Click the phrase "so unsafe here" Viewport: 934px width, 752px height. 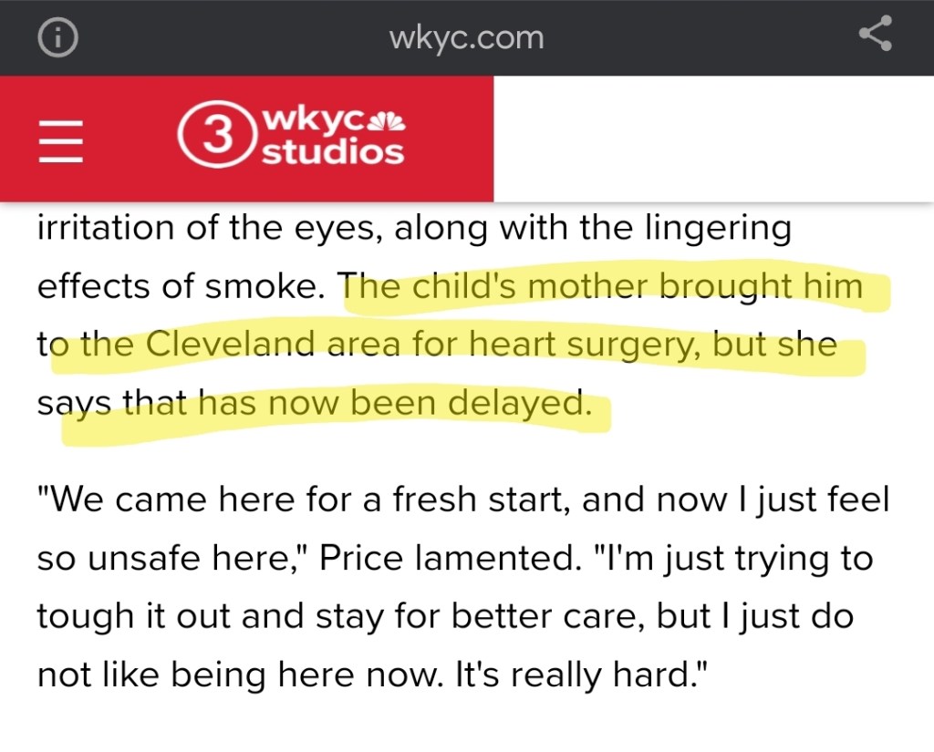pyautogui.click(x=159, y=558)
